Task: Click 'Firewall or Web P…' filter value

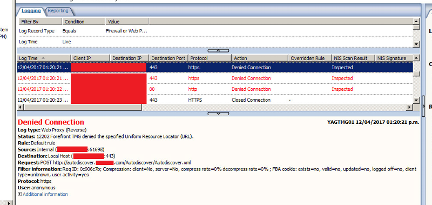Action: pyautogui.click(x=126, y=31)
